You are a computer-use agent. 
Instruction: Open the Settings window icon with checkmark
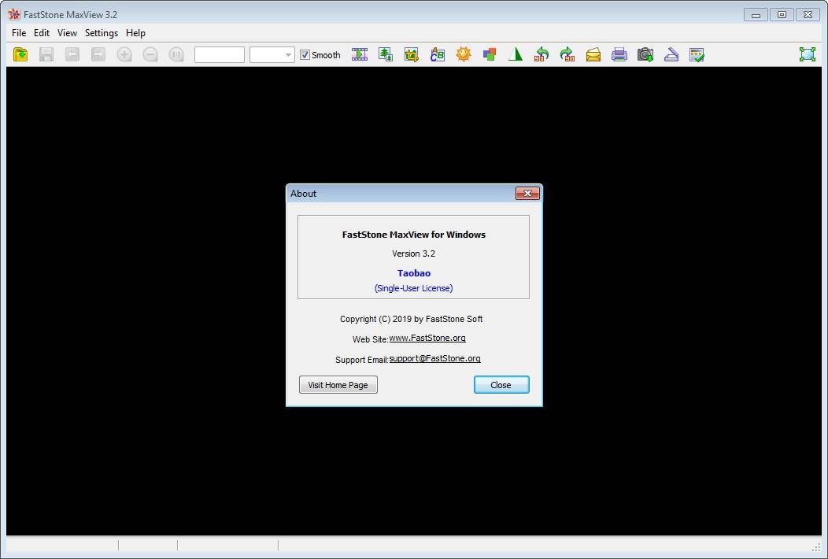coord(697,54)
